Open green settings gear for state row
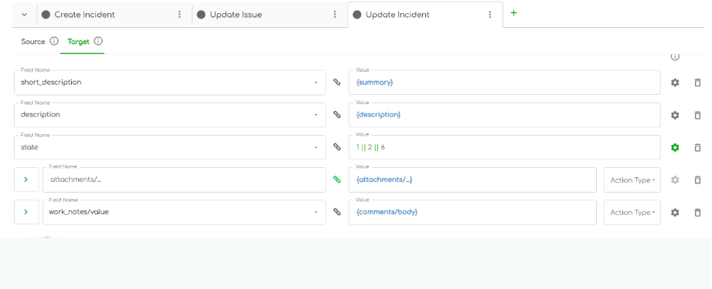 click(675, 147)
